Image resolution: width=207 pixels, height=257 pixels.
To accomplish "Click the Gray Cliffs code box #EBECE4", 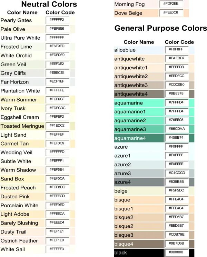I will pyautogui.click(x=57, y=73).
